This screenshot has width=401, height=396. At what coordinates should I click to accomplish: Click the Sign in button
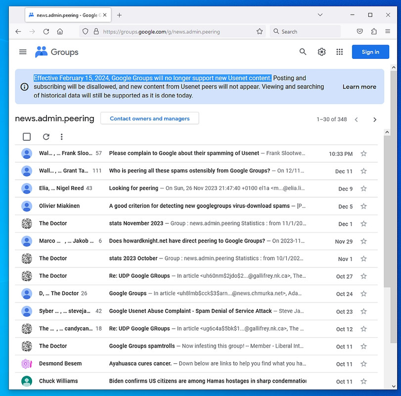pyautogui.click(x=370, y=52)
